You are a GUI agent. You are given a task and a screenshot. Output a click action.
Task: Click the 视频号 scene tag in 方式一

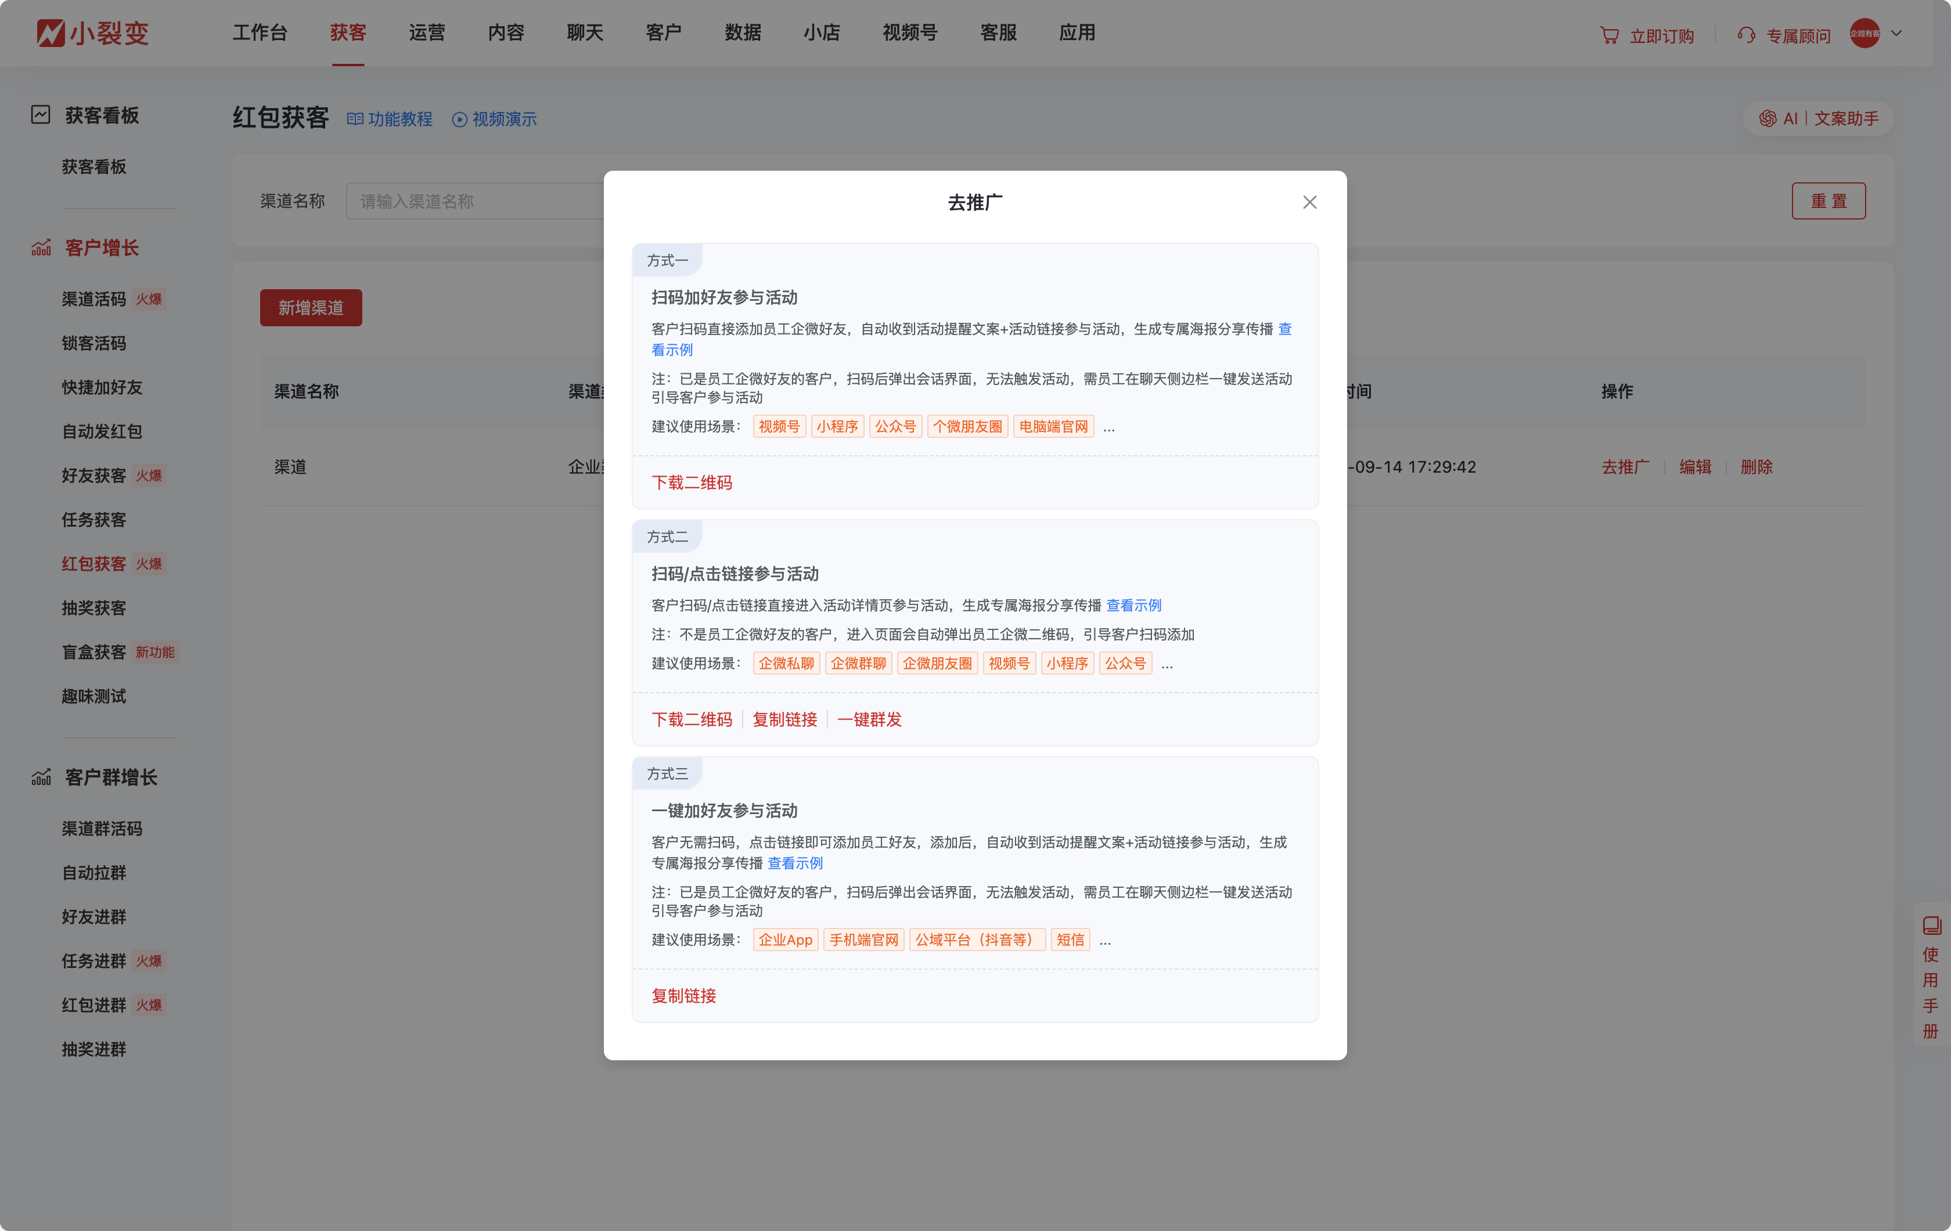coord(779,426)
